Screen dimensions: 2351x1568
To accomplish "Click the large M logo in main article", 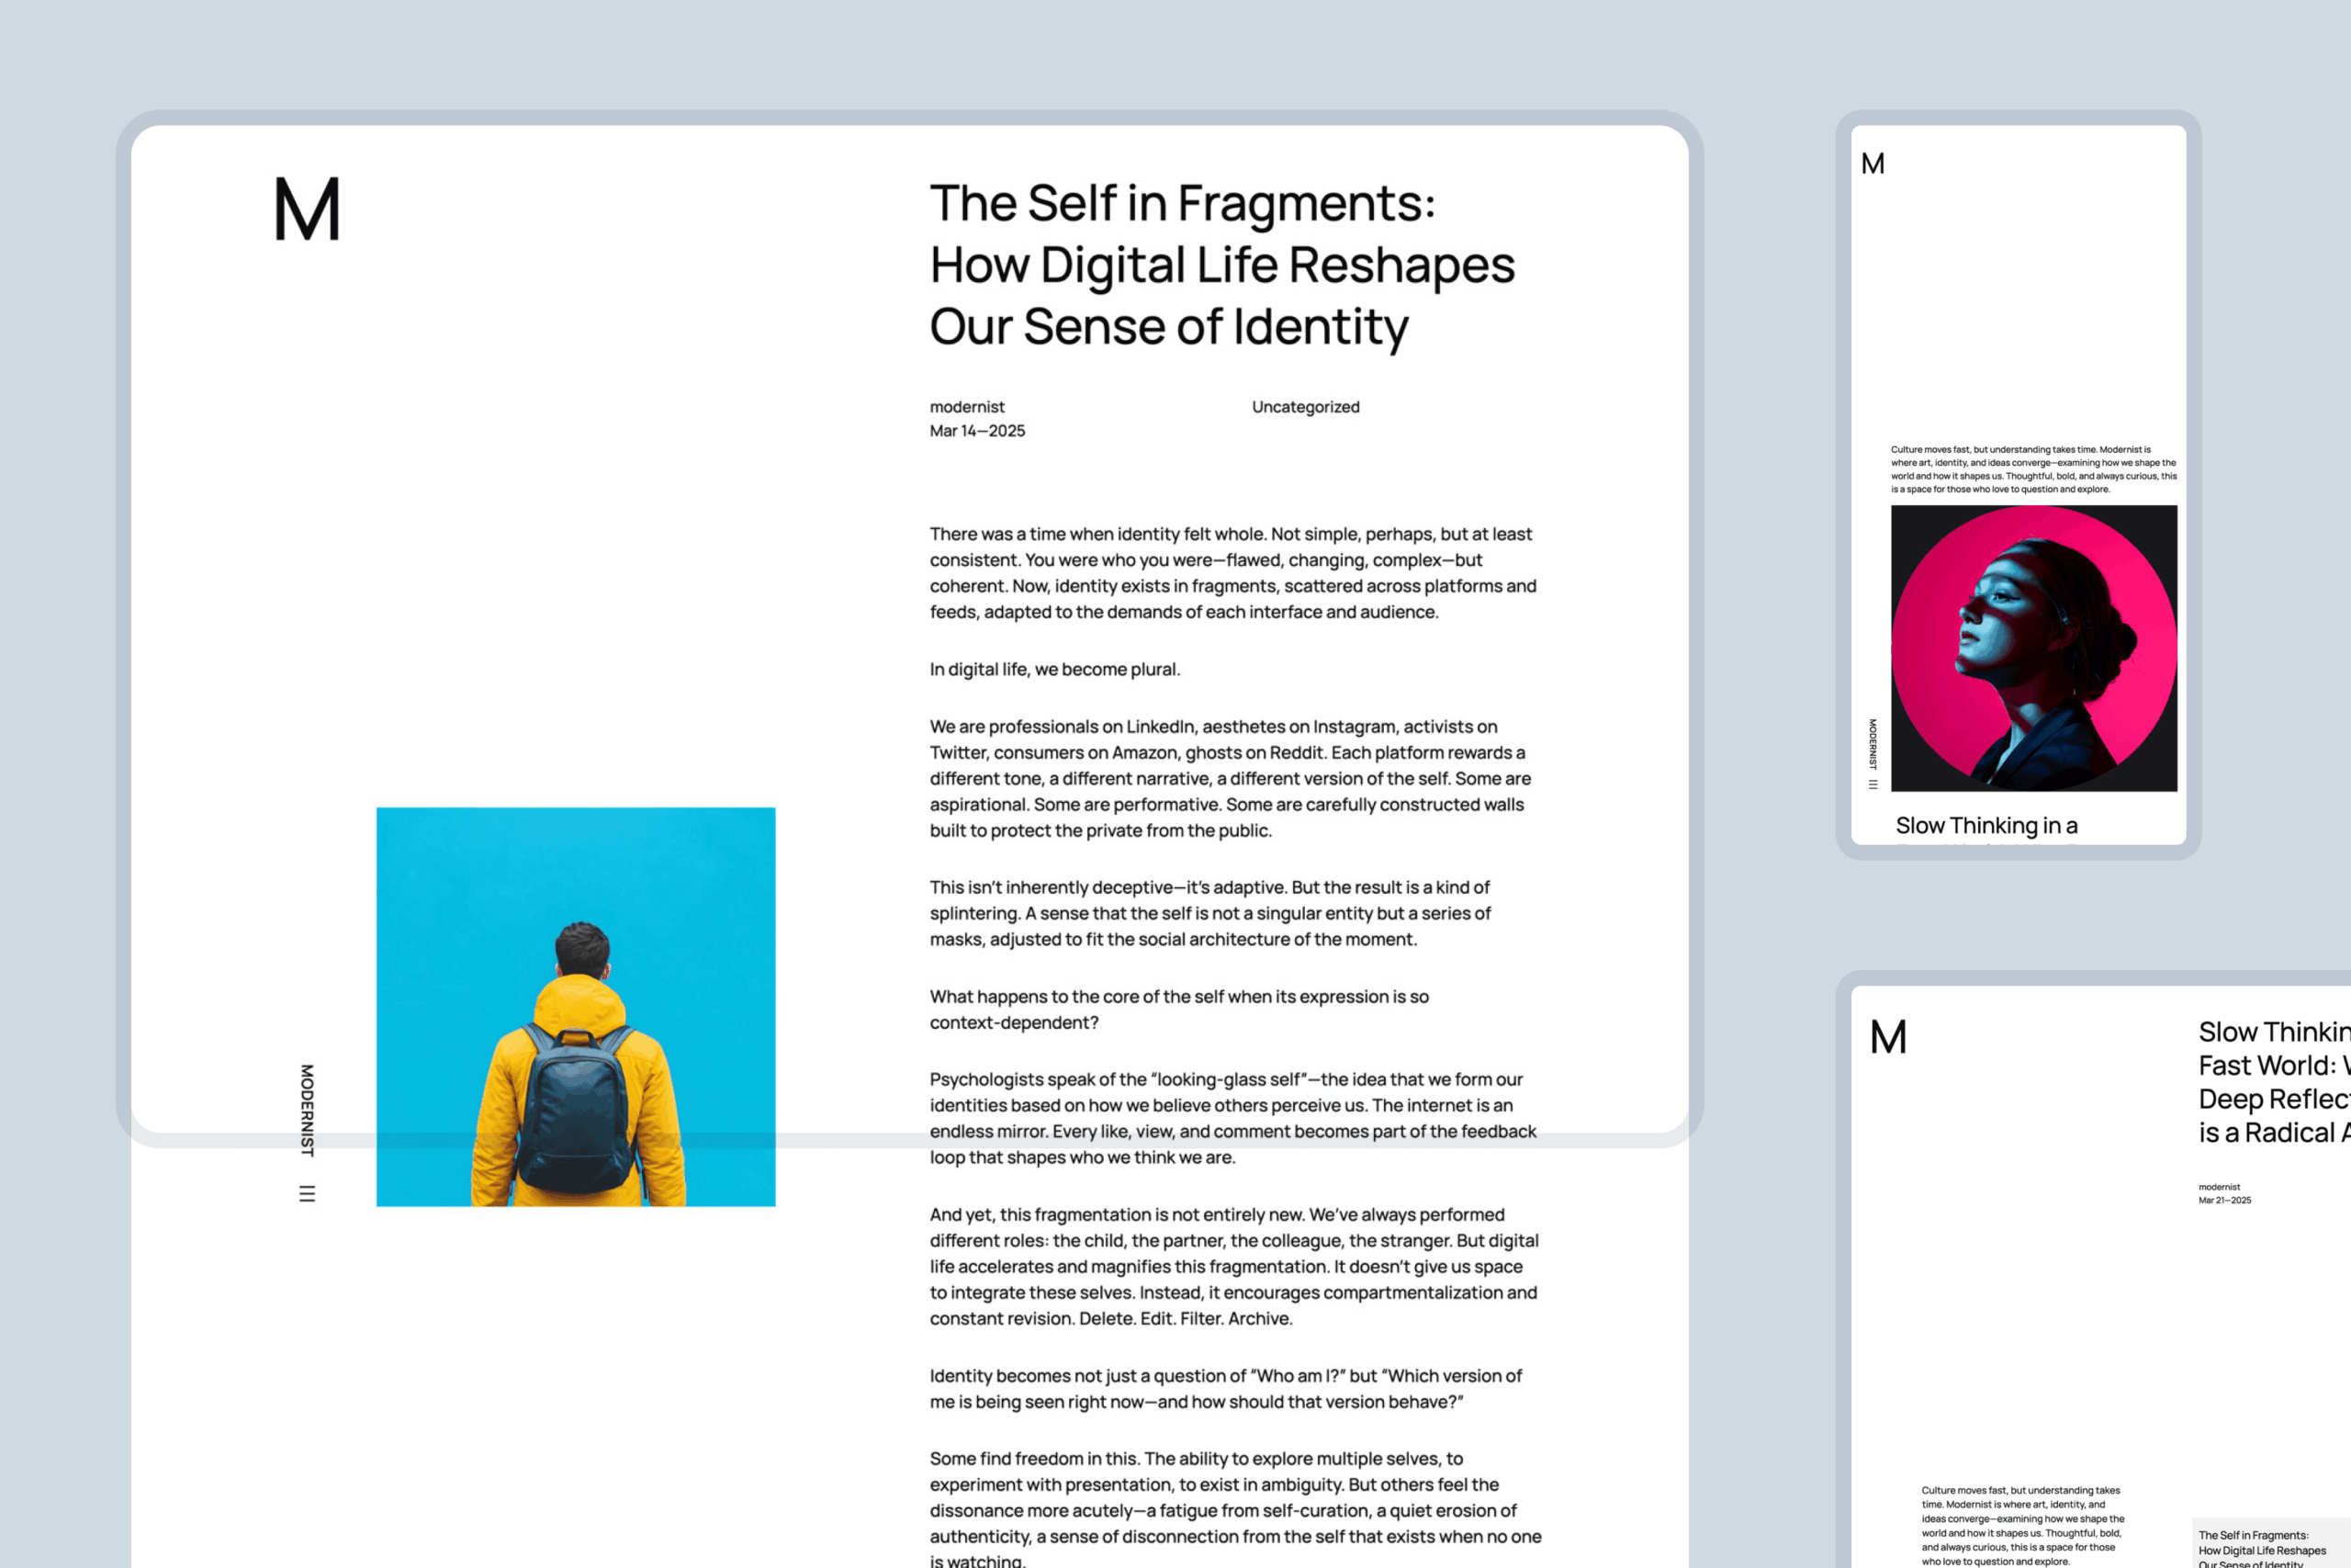I will [x=307, y=209].
